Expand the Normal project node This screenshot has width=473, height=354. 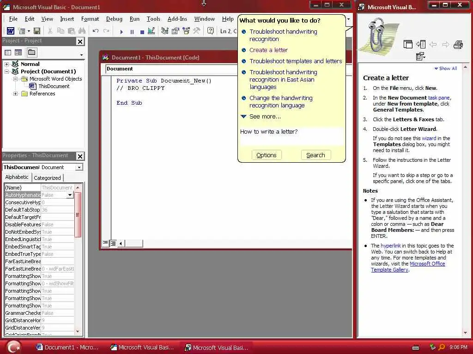6,64
